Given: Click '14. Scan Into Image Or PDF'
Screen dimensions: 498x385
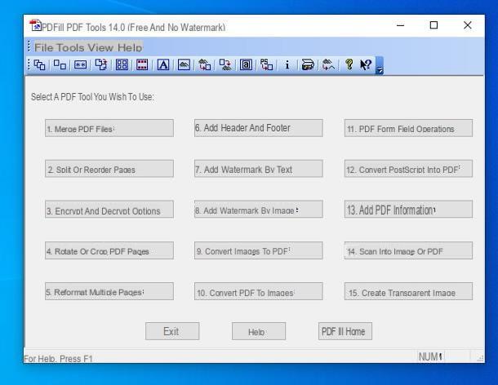Looking at the screenshot, I should tap(408, 250).
